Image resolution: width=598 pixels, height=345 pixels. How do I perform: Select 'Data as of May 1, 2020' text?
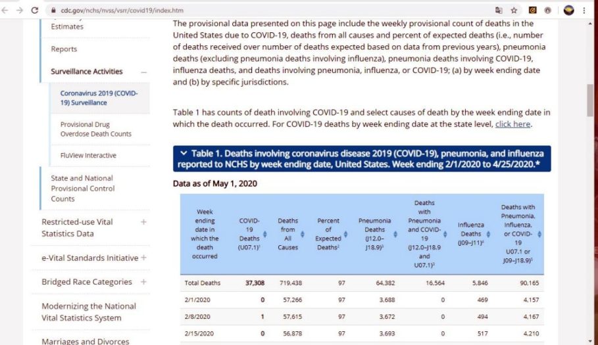(x=214, y=183)
